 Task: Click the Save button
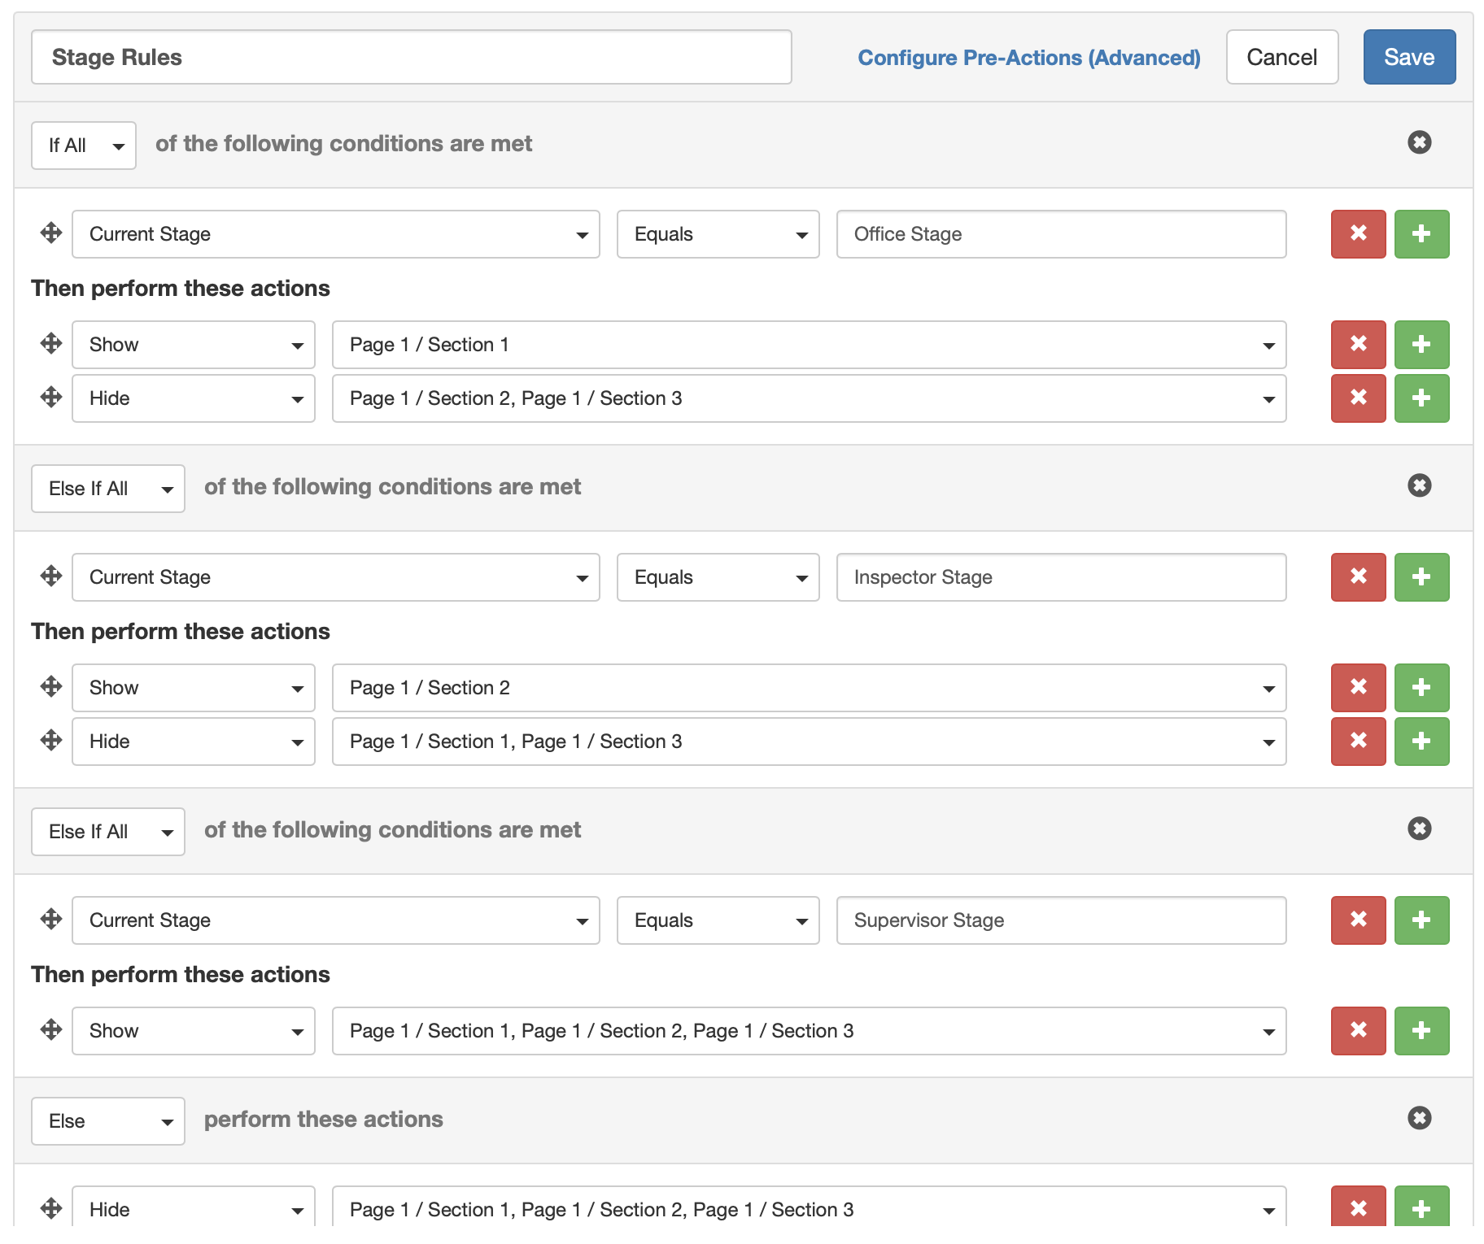point(1409,57)
